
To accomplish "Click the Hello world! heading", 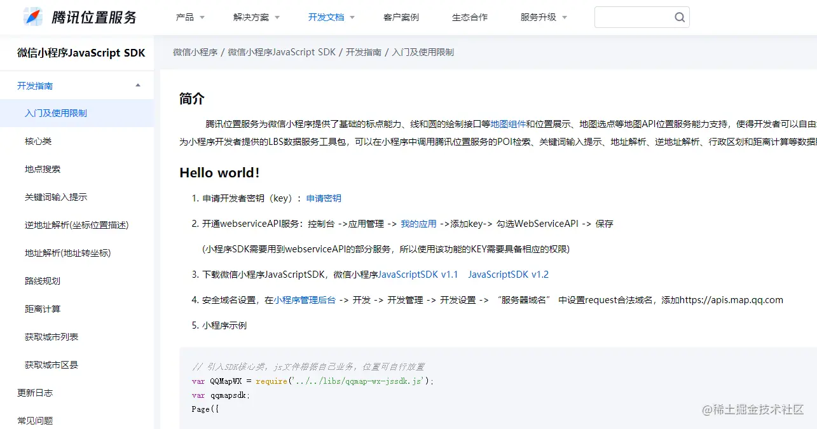I will [219, 173].
